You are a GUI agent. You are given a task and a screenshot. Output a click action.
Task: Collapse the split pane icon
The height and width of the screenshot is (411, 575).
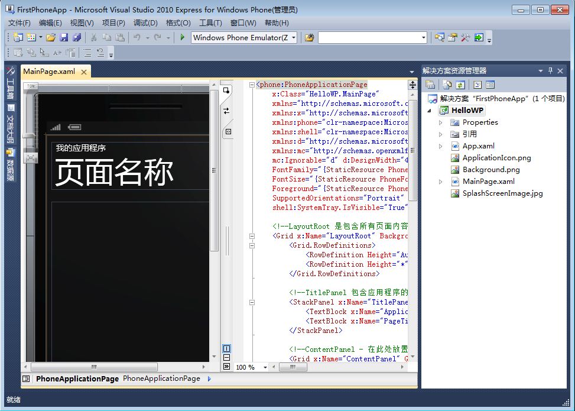pos(226,366)
